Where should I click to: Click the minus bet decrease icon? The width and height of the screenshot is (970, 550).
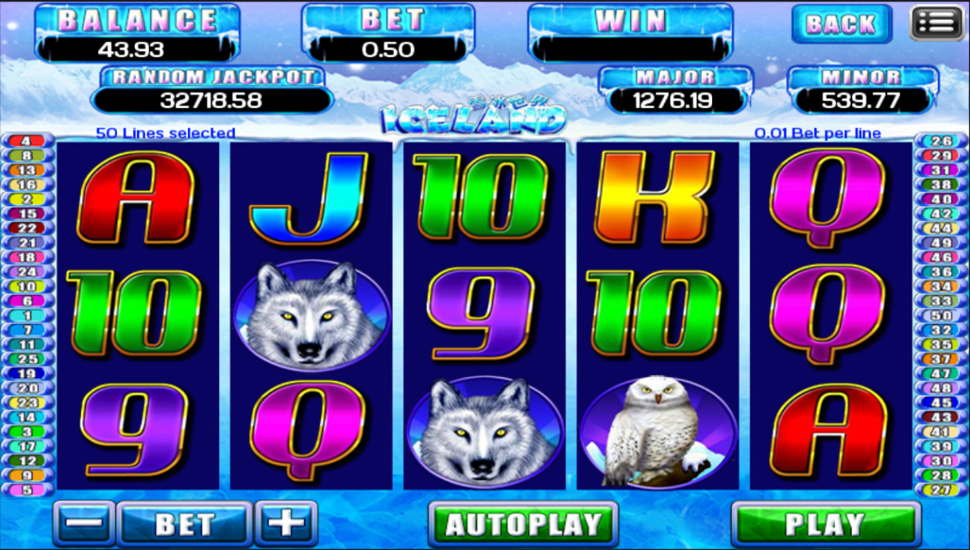(x=84, y=524)
